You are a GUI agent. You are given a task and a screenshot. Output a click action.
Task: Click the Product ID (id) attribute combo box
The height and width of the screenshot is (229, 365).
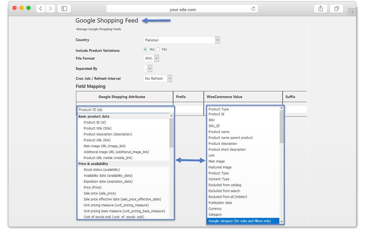click(x=126, y=110)
